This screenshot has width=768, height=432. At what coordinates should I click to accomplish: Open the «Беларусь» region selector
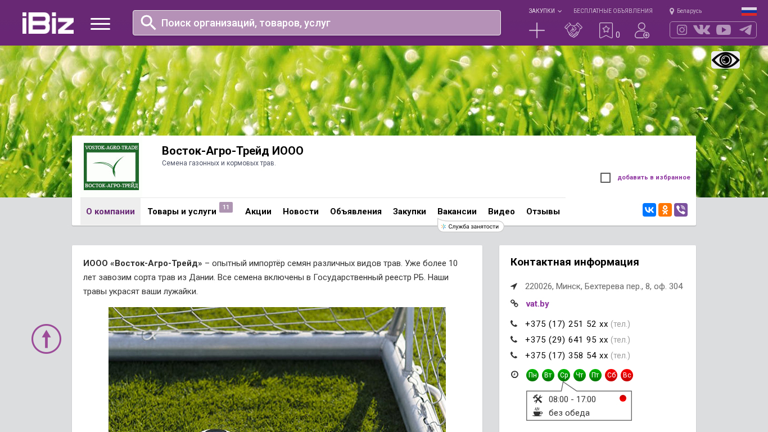pos(685,11)
